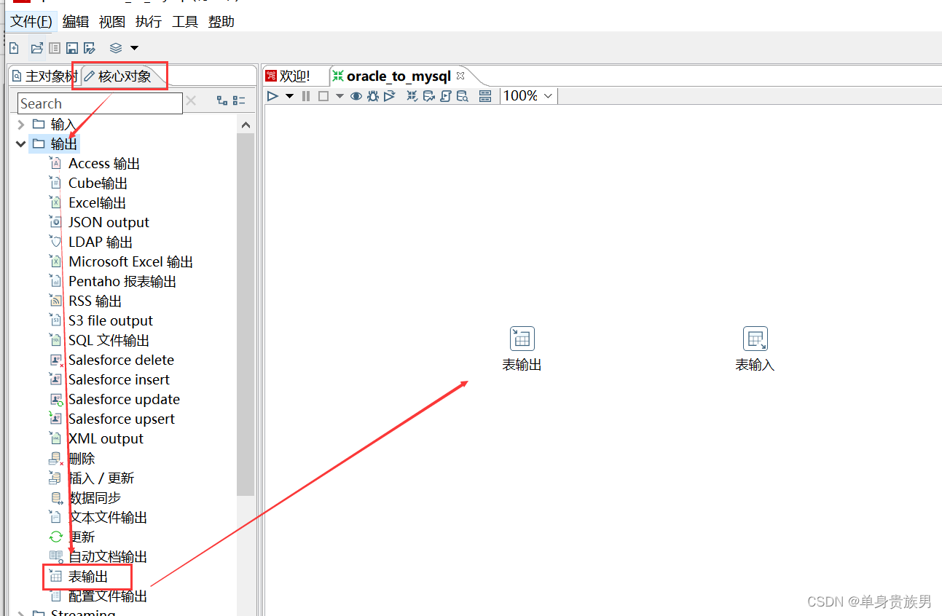This screenshot has height=616, width=942.
Task: Select the Salesforce upsert step
Action: coord(122,419)
